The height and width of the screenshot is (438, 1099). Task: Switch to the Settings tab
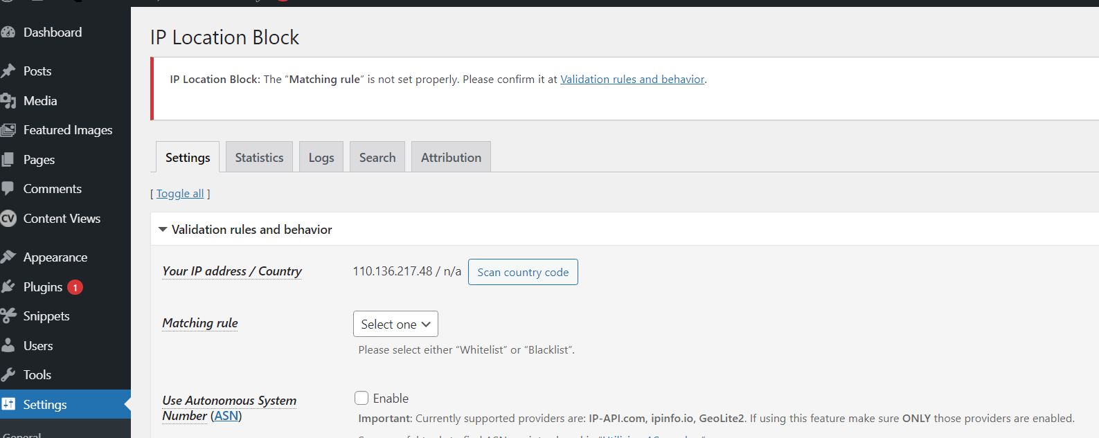(x=188, y=157)
